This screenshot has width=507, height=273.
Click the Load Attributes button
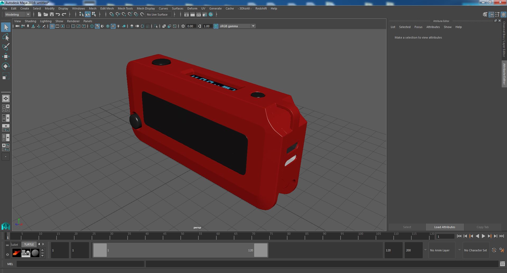coord(445,227)
